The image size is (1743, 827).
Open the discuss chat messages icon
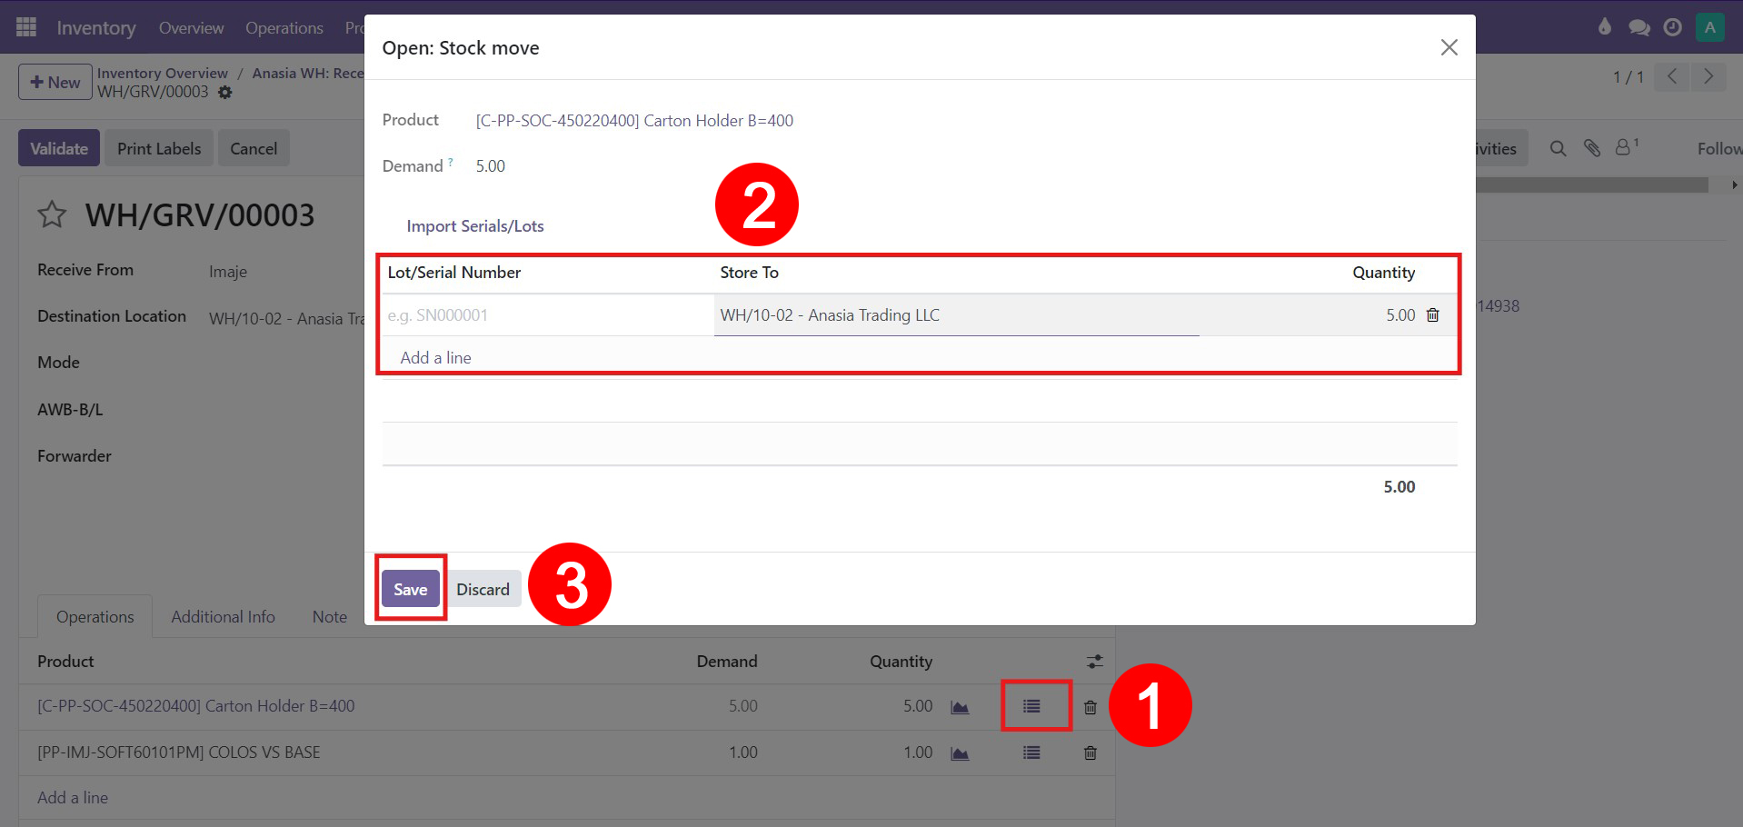[x=1638, y=27]
